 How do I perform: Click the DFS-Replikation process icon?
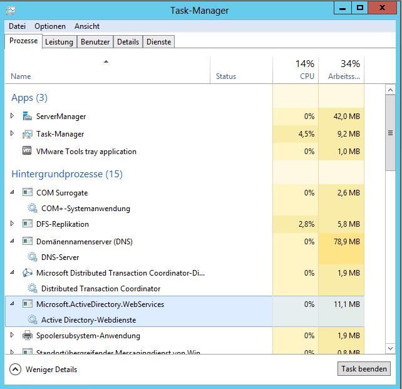[28, 224]
